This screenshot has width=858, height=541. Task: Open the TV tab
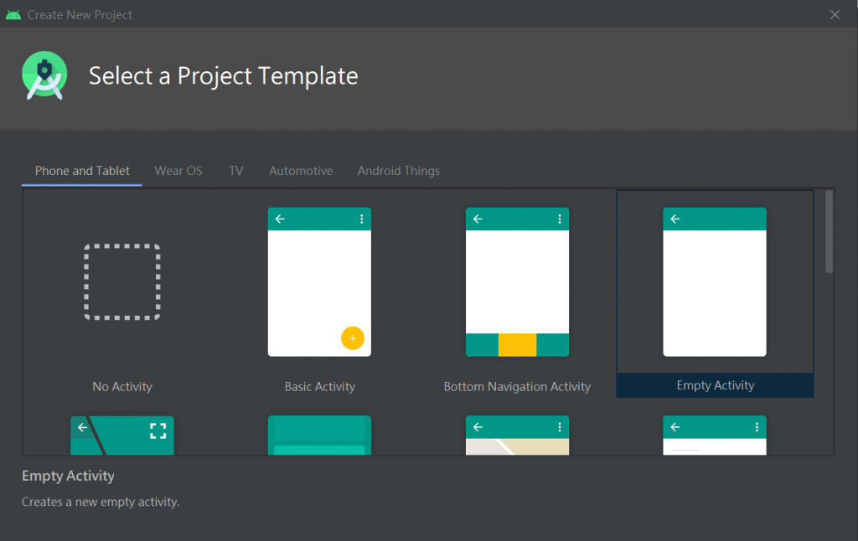coord(235,171)
